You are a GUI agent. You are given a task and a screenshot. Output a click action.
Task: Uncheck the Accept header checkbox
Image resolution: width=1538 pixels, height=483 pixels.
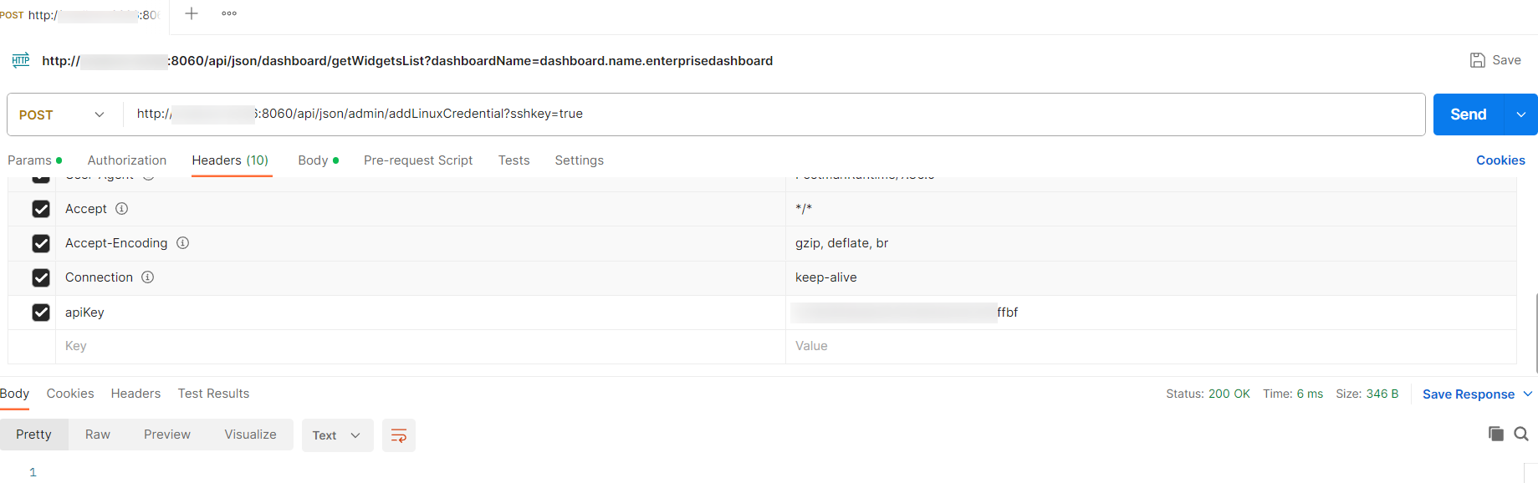click(41, 209)
